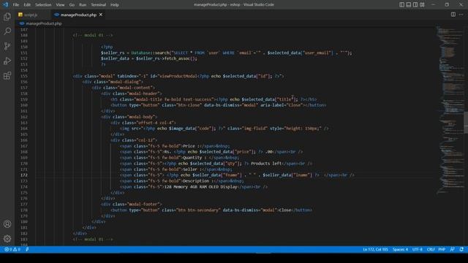The image size is (468, 263).
Task: Click line number 148 in gutter
Action: click(x=24, y=35)
